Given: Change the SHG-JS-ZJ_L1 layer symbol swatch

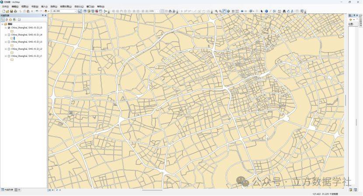Looking at the screenshot, I should click(12, 59).
